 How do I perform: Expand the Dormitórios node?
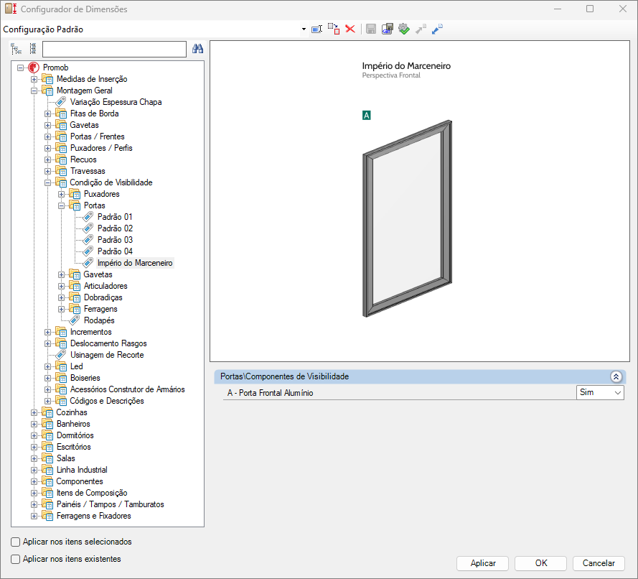34,435
